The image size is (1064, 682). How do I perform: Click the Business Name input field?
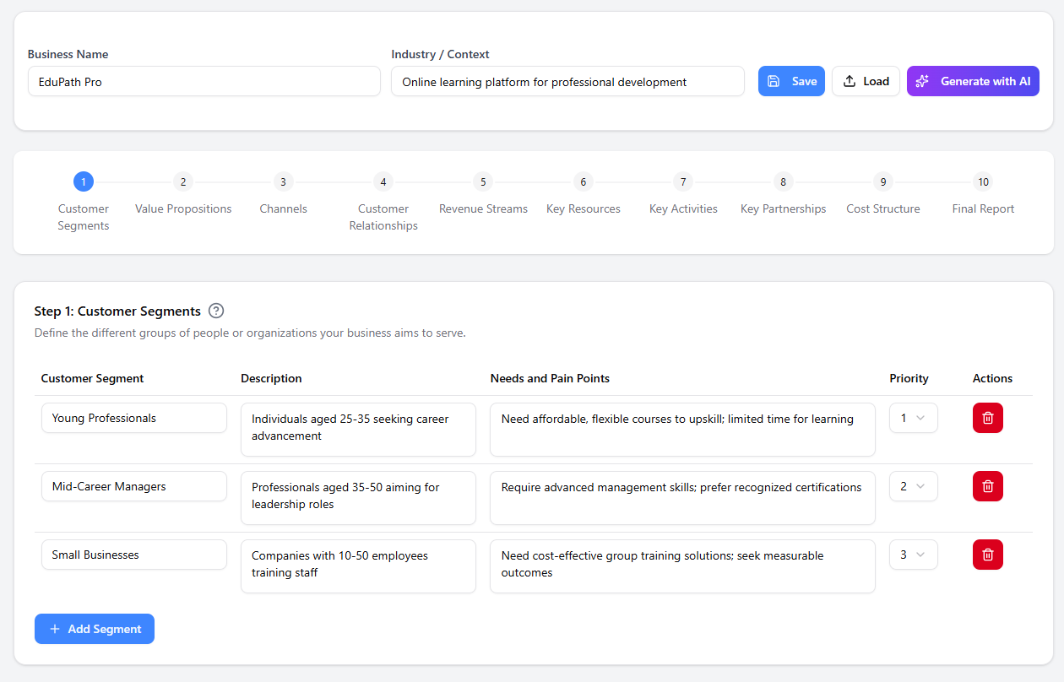(204, 81)
